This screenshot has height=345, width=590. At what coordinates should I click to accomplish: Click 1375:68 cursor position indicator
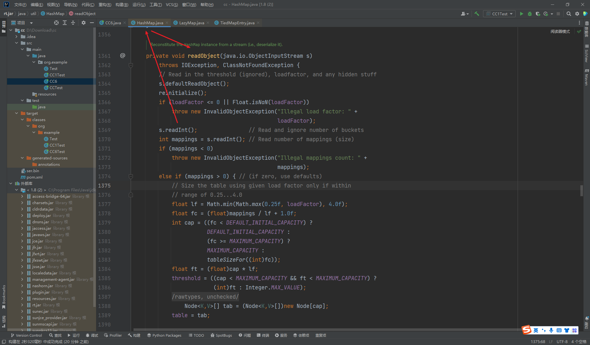[x=538, y=341]
